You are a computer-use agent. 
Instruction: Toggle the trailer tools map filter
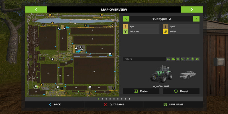tap(178, 59)
